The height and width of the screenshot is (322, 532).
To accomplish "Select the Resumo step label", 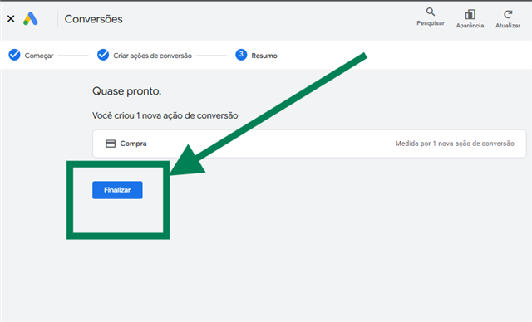I will click(264, 56).
